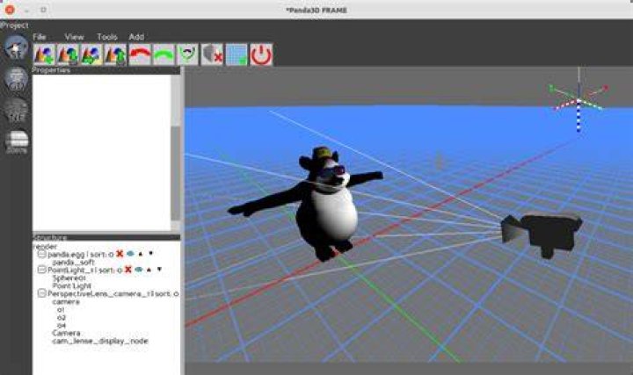The image size is (633, 375).
Task: Open the File menu
Action: (x=40, y=37)
